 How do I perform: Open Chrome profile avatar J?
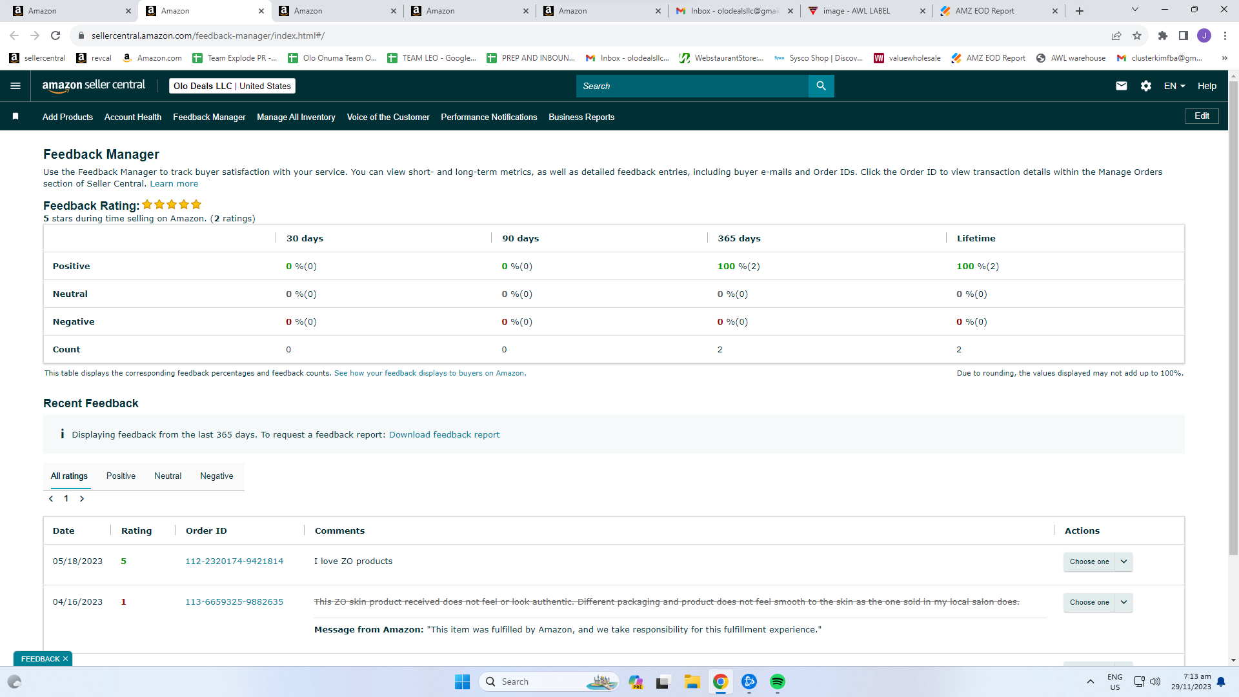pyautogui.click(x=1204, y=35)
